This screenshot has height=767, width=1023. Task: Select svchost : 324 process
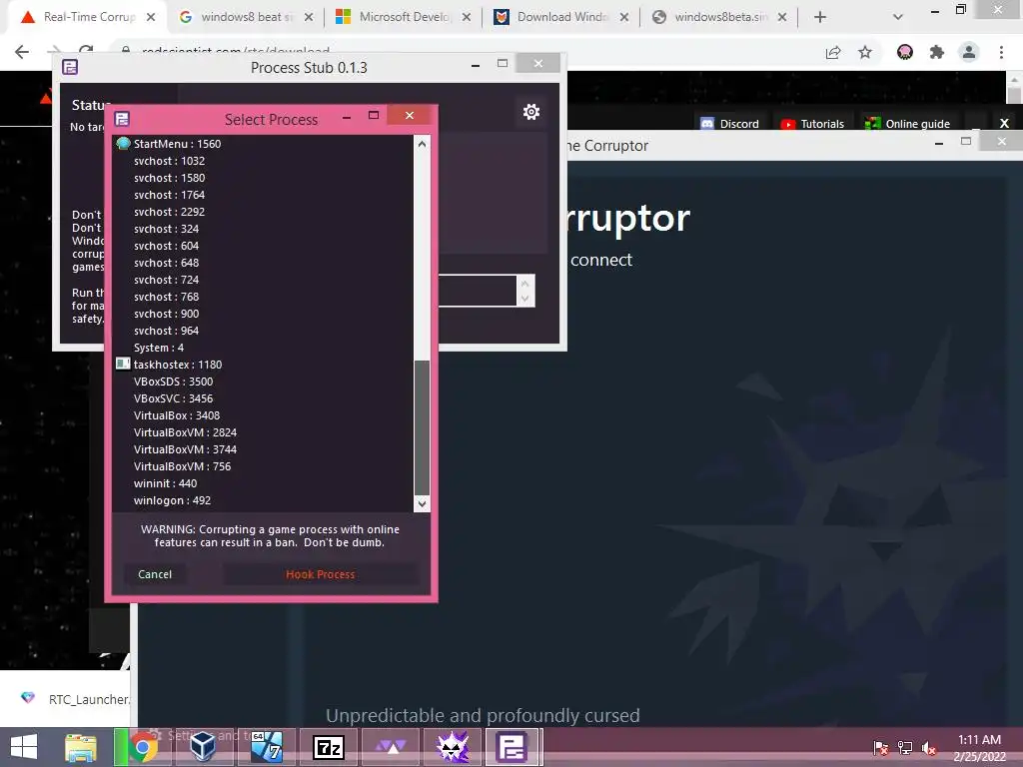[264, 229]
